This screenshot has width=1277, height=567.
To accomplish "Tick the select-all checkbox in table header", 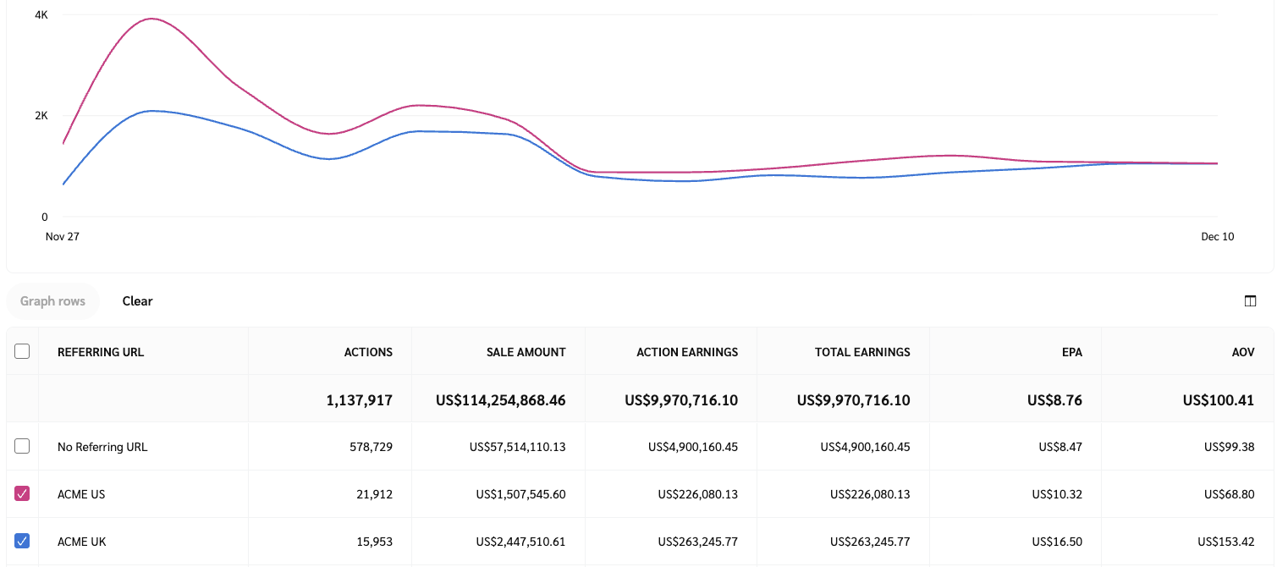I will [x=23, y=351].
